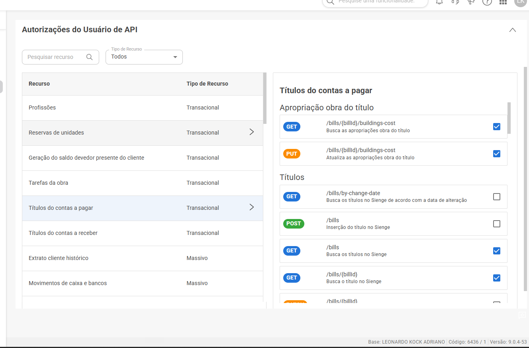Click the green POST badge for /bills
This screenshot has height=348, width=529.
(294, 224)
